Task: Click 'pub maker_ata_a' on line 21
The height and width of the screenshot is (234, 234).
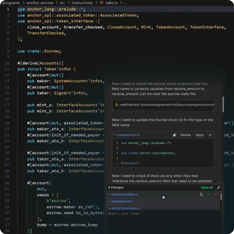Action: pyautogui.click(x=45, y=129)
